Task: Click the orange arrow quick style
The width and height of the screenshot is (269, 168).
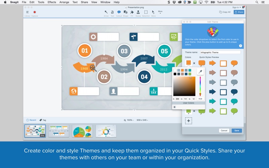Action: (213, 63)
